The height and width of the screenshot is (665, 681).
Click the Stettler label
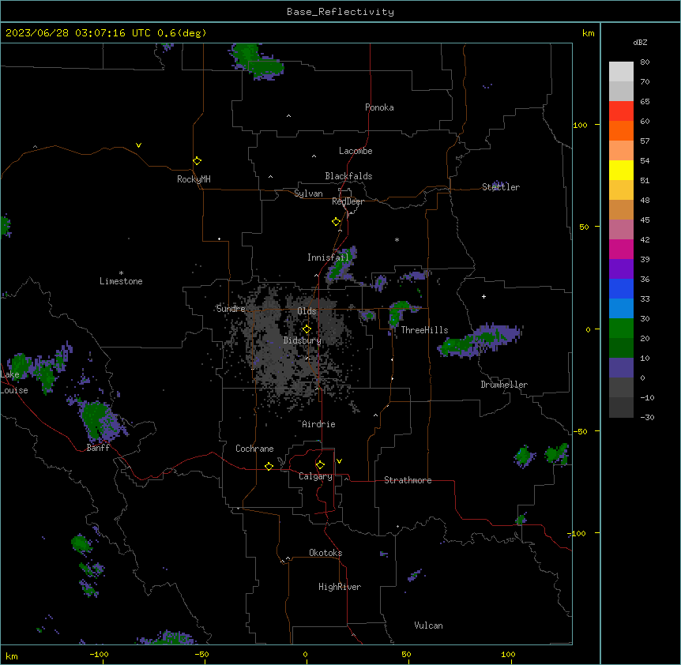coord(501,187)
